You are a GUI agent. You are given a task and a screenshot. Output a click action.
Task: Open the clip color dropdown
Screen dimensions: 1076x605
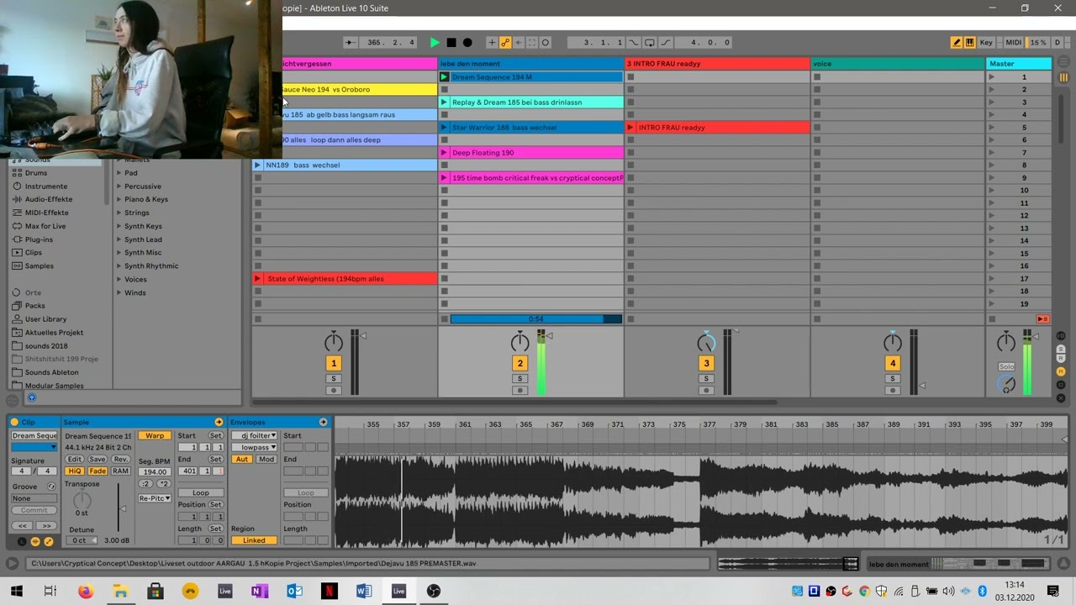34,448
